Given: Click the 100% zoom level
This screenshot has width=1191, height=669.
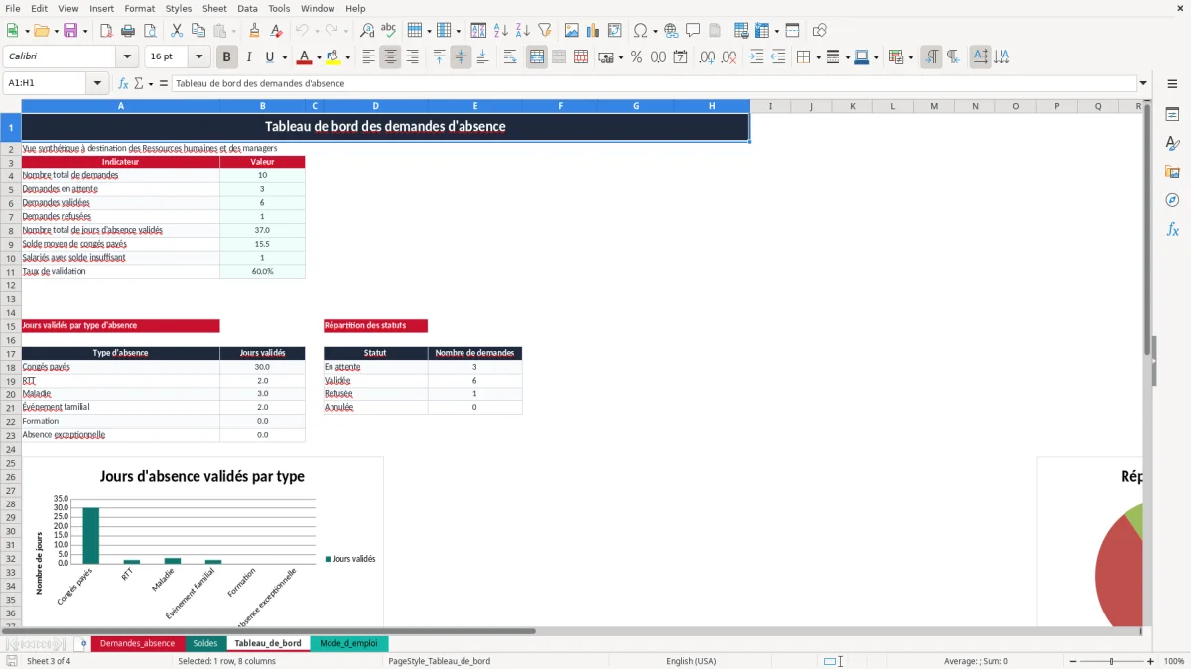Looking at the screenshot, I should coord(1174,661).
